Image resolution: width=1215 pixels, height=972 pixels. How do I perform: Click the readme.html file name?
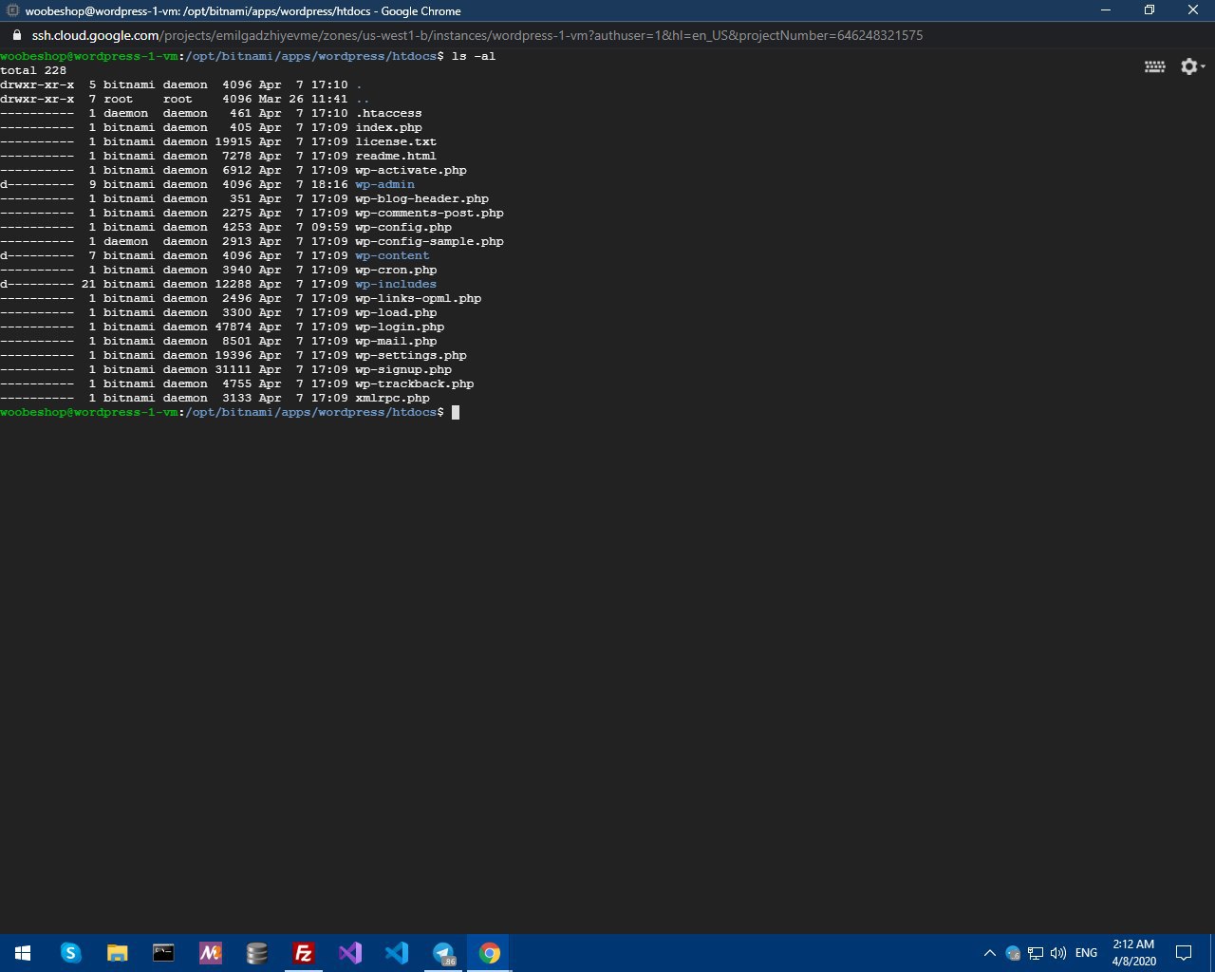pyautogui.click(x=397, y=156)
